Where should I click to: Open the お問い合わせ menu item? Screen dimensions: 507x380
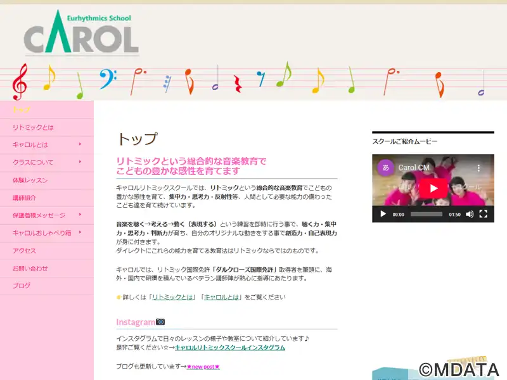(x=47, y=268)
